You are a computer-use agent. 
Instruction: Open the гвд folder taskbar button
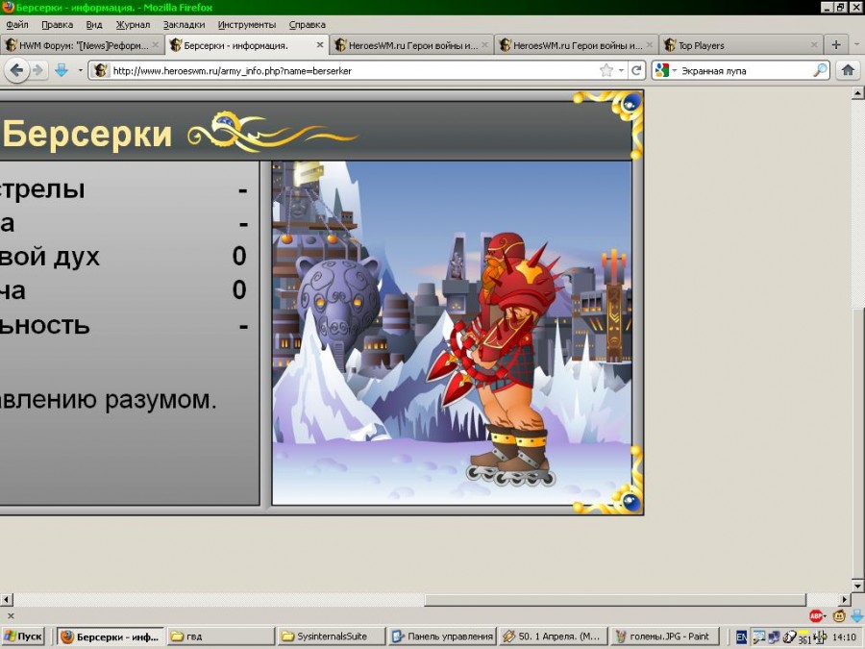click(221, 637)
